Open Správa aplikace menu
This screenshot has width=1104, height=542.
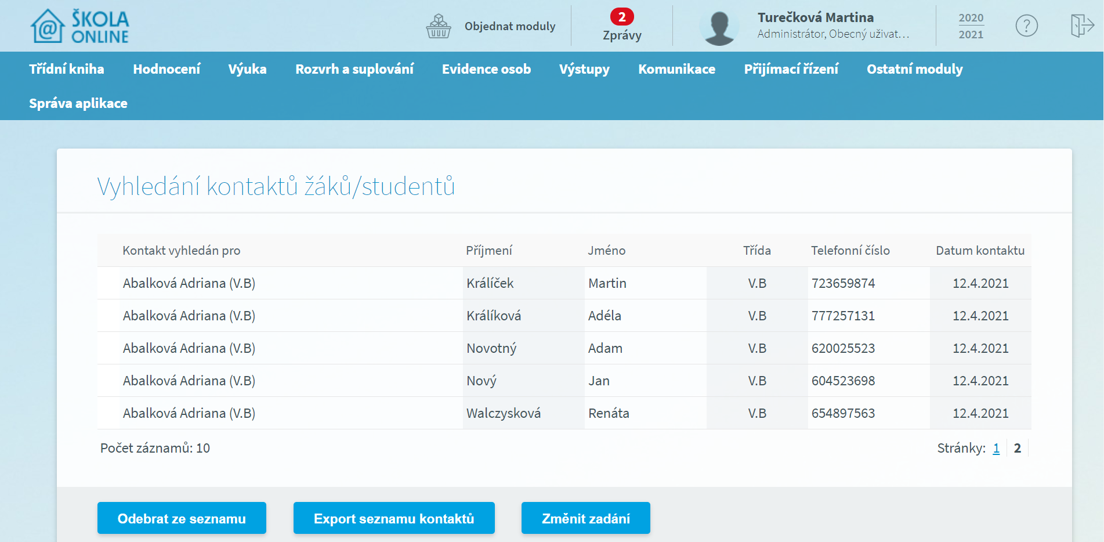[x=78, y=103]
